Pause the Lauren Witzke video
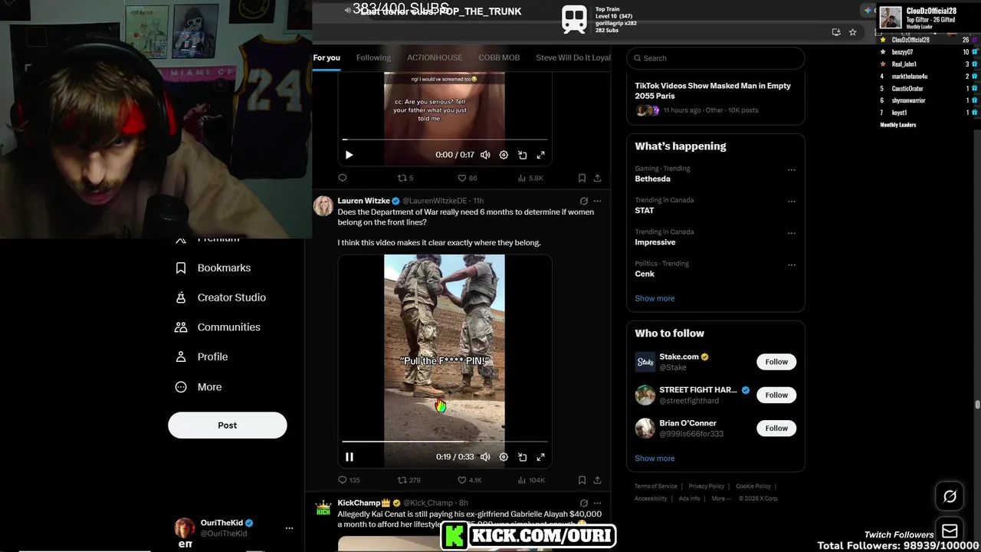Screen dimensions: 981x552 pos(349,457)
